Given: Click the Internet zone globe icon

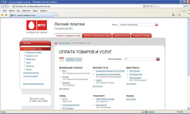Looking at the screenshot, I should tap(146, 112).
